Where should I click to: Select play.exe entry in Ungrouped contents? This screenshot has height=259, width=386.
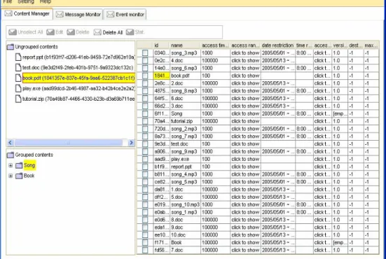coord(78,88)
